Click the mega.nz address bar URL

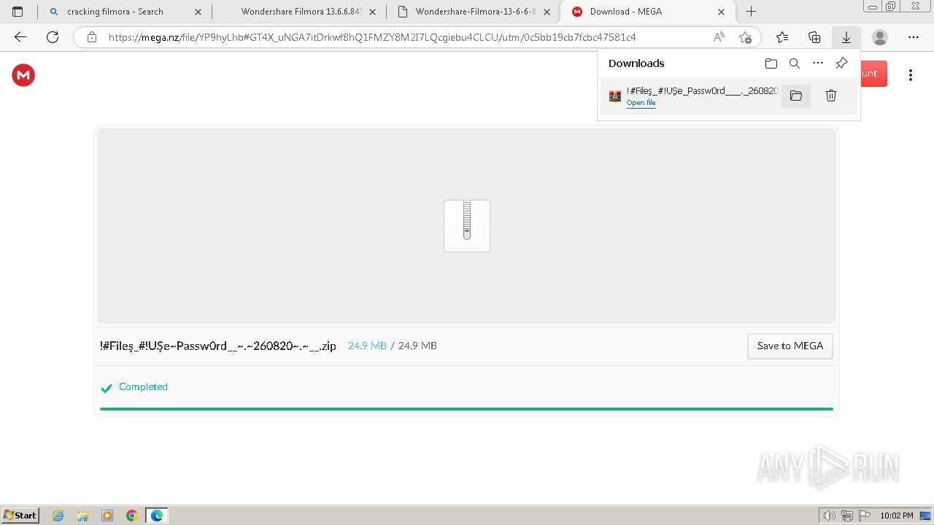372,37
